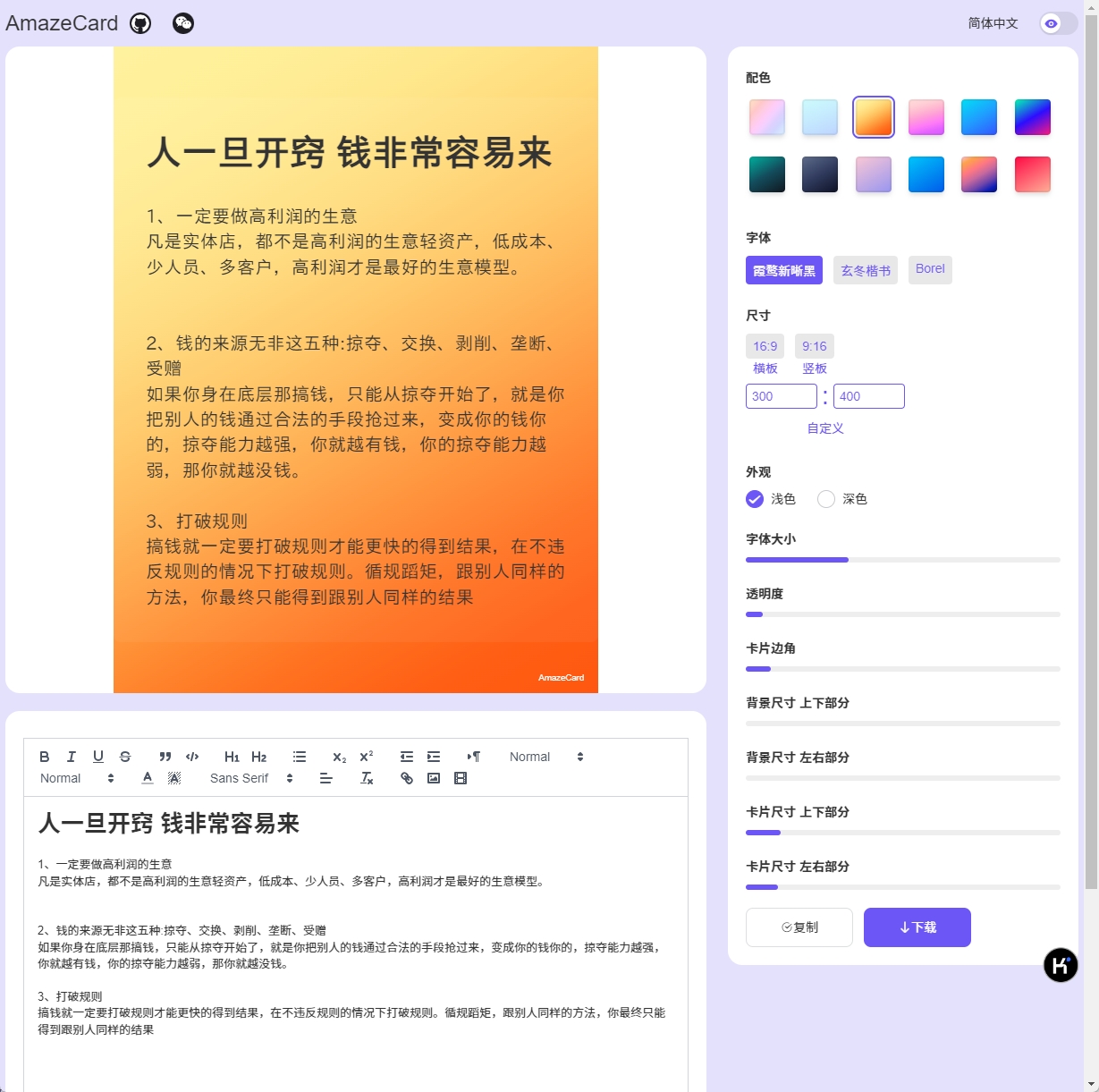
Task: Adjust the 卡片边角 slider
Action: click(x=903, y=669)
